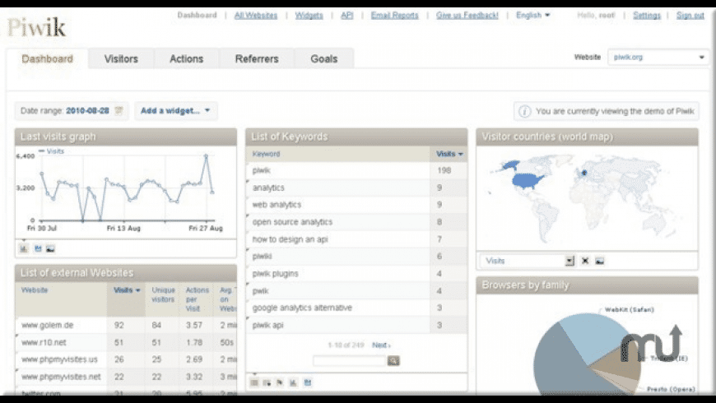716x403 pixels.
Task: Click Visitor countries (world map) widget title
Action: pos(547,137)
